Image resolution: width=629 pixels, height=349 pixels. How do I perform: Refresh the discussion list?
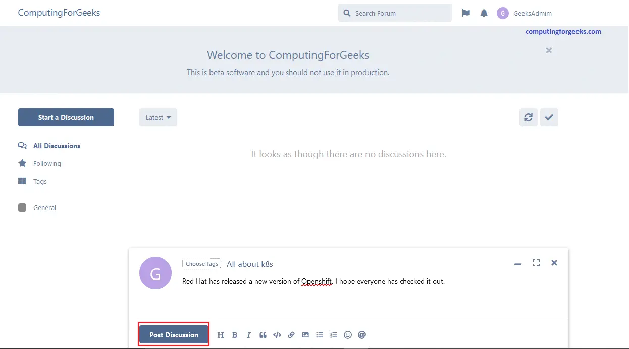pos(528,117)
